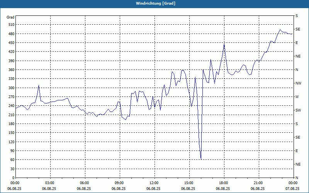Select the 480 value on the degree axis
The image size is (309, 193).
point(12,34)
